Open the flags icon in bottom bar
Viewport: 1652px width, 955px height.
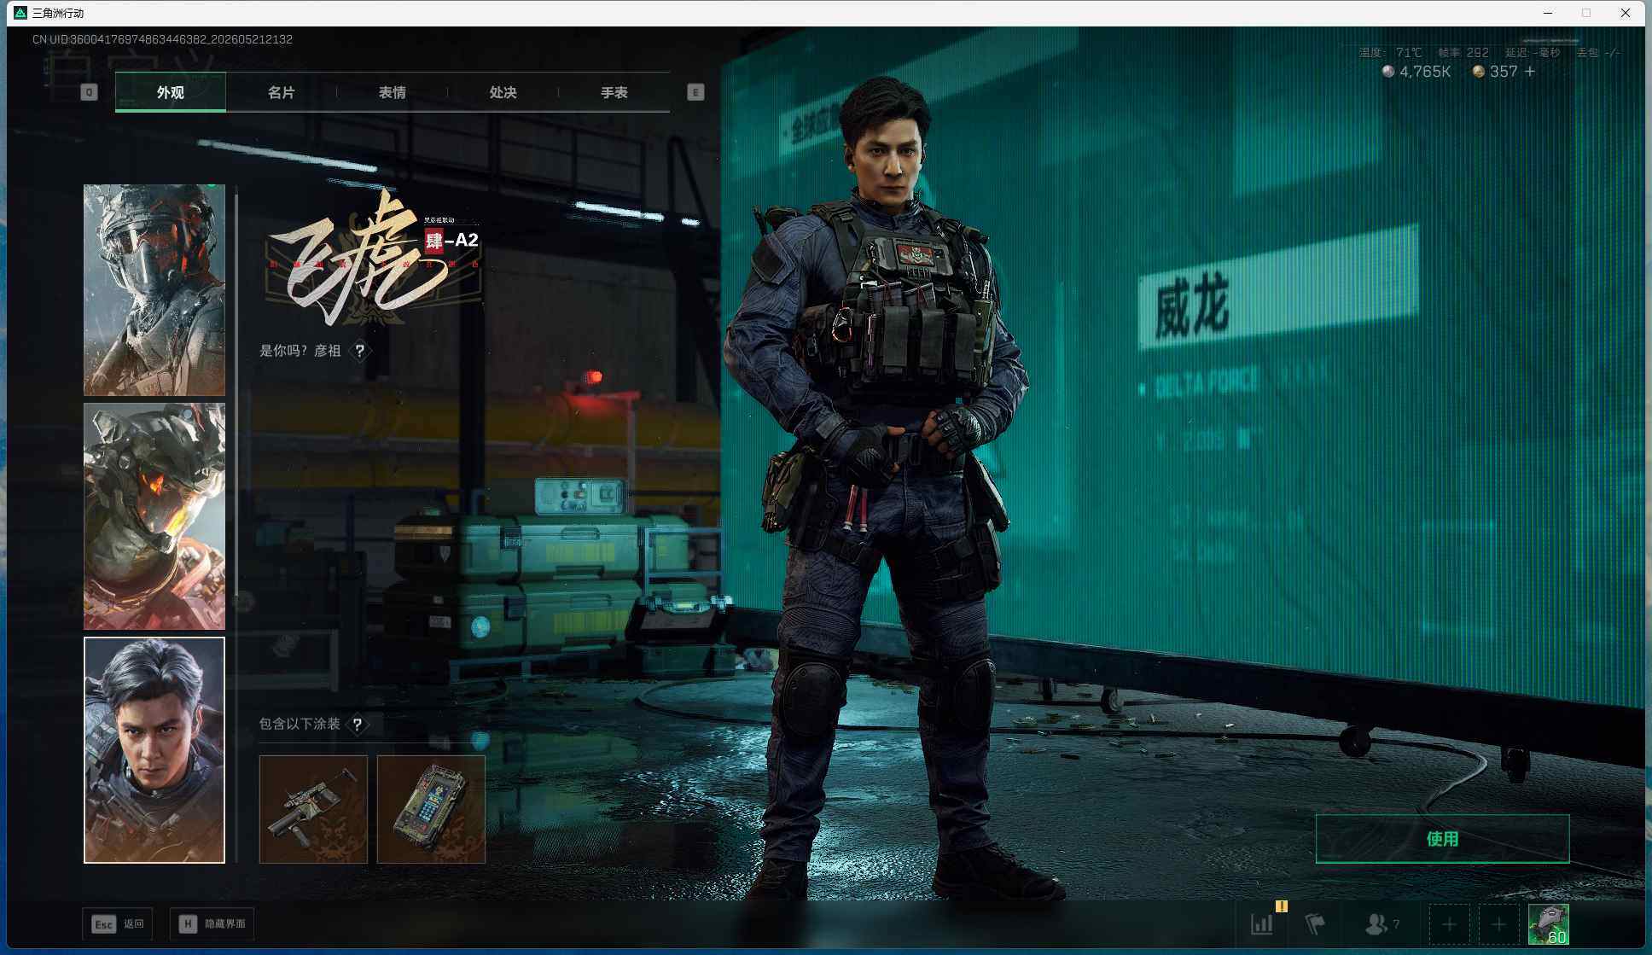click(x=1315, y=923)
